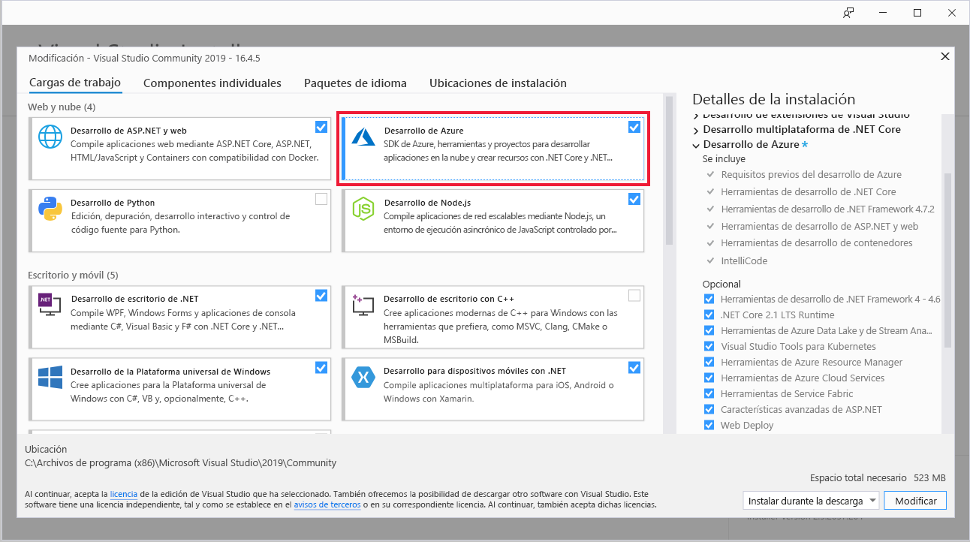The width and height of the screenshot is (970, 542).
Task: Check Desarrollo de escritorio con C++ checkbox
Action: point(634,295)
